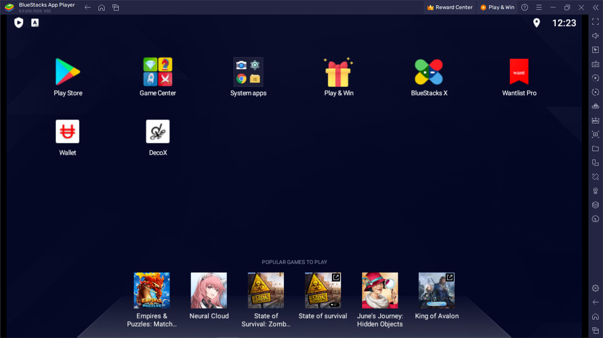Open State of Survival: Zomb... thumbnail
This screenshot has width=603, height=338.
click(266, 290)
